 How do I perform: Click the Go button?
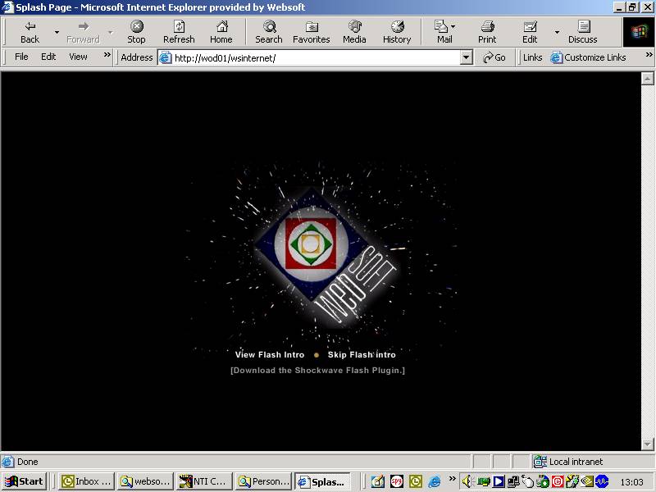494,57
